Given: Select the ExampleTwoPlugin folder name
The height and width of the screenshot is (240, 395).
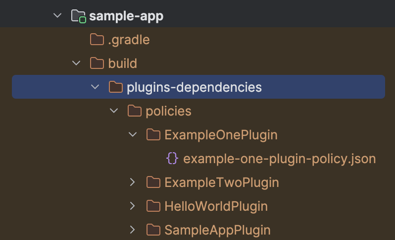Looking at the screenshot, I should [221, 182].
